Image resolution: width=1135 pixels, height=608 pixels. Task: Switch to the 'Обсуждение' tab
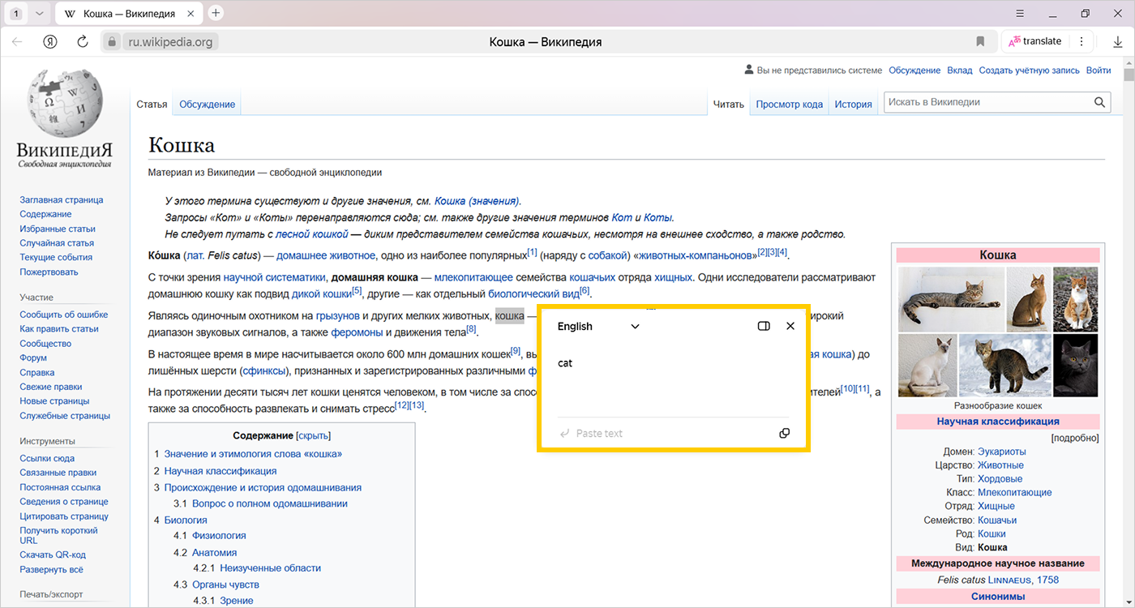(x=207, y=105)
